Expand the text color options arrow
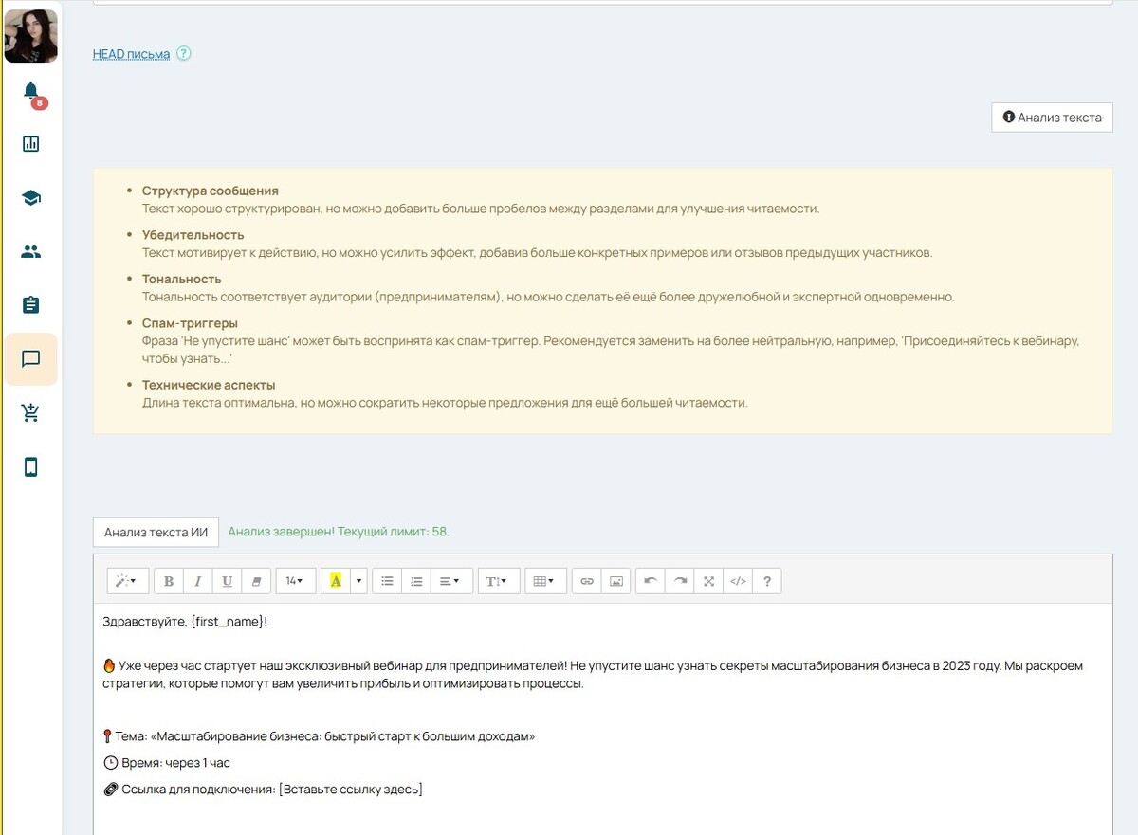This screenshot has height=835, width=1138. tap(358, 581)
